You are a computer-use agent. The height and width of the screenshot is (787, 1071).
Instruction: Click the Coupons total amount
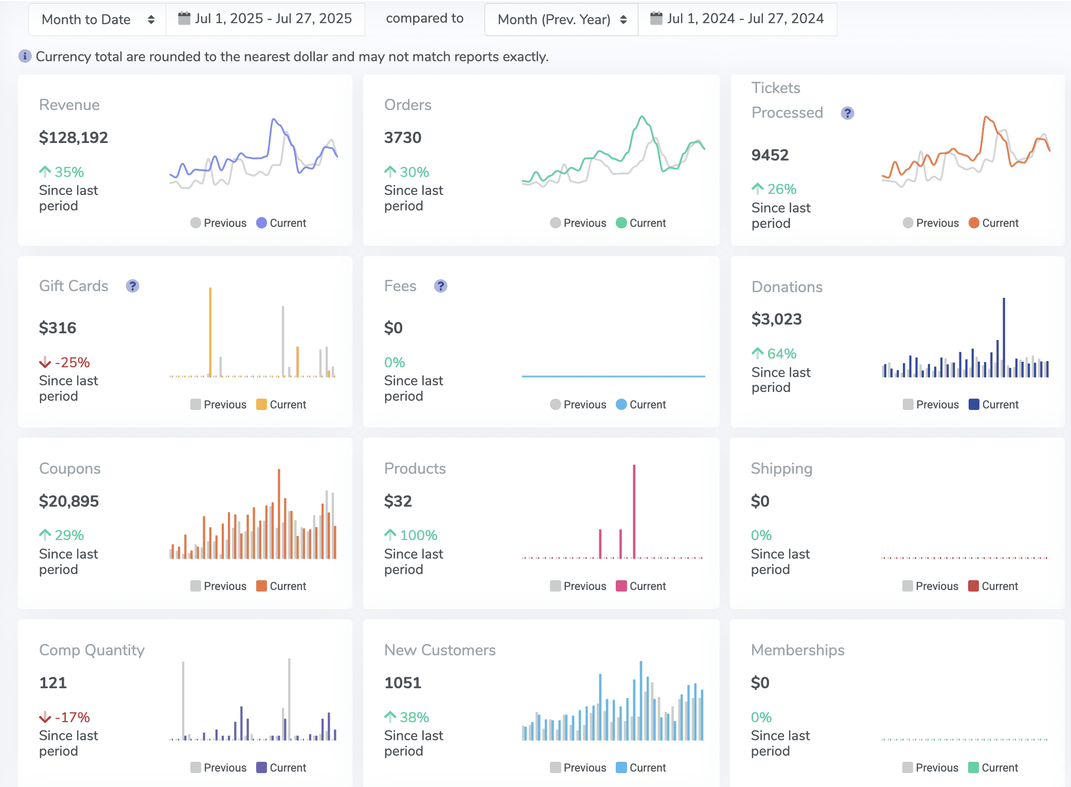[68, 500]
